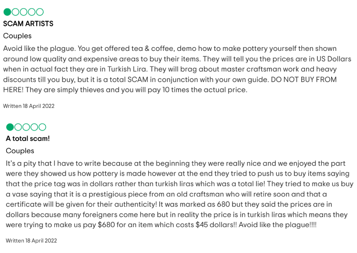Click fourth rating bubble of SCAM ARTISTS review
This screenshot has height=253, width=357.
[32, 12]
